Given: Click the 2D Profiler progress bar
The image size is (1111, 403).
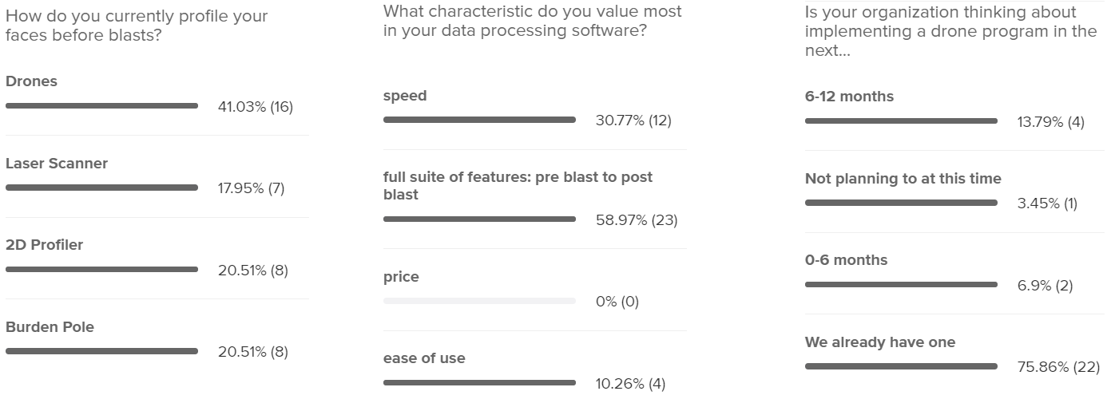Looking at the screenshot, I should [101, 270].
